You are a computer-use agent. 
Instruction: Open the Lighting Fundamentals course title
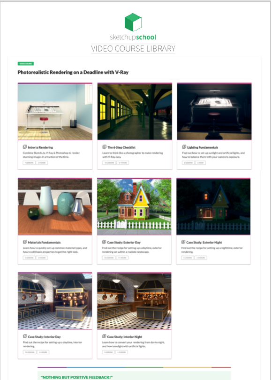coord(203,147)
